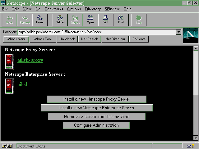Screen dimensions: 199x149
Task: Open the Go menu
Action: coord(38,9)
